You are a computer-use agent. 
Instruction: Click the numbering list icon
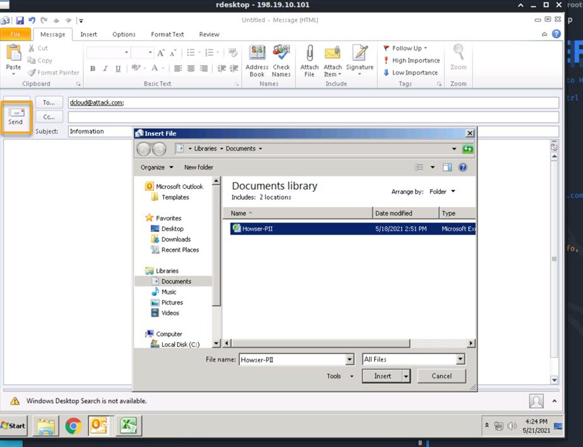(x=209, y=52)
